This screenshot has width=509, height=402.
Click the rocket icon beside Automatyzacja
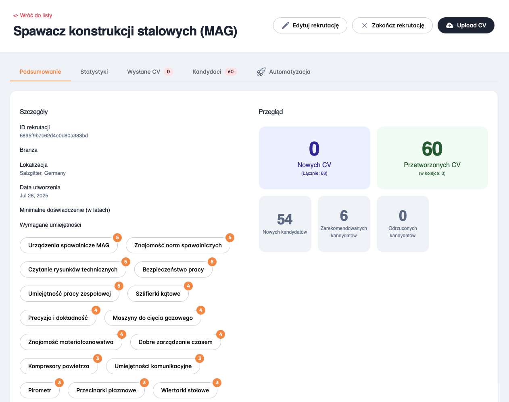pyautogui.click(x=261, y=72)
